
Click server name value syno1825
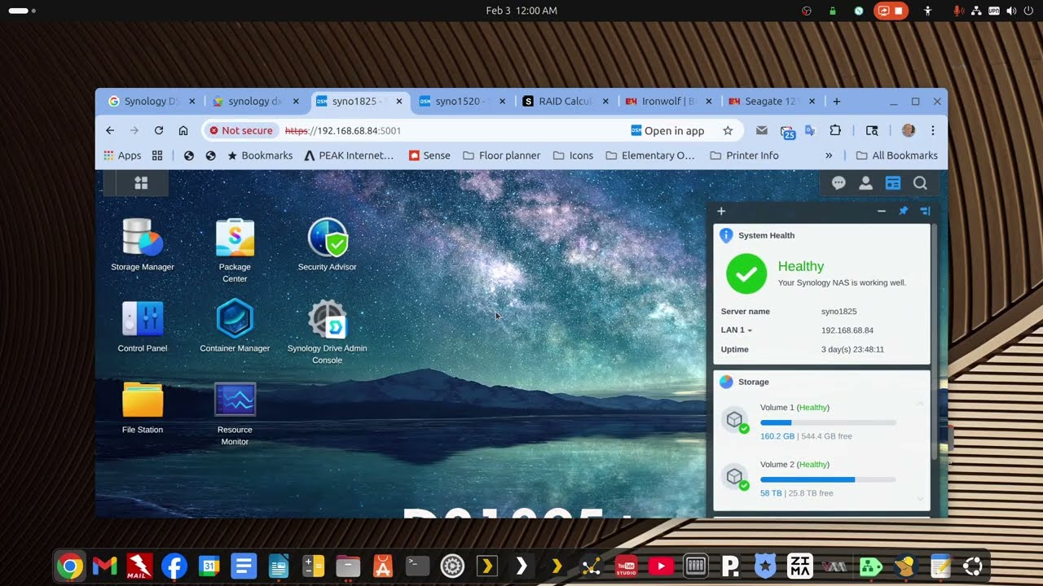[839, 312]
